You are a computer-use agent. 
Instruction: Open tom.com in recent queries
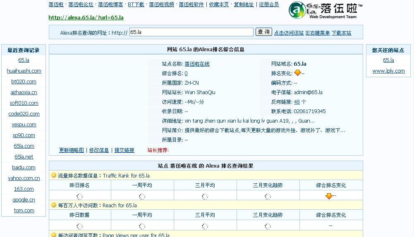click(x=24, y=211)
